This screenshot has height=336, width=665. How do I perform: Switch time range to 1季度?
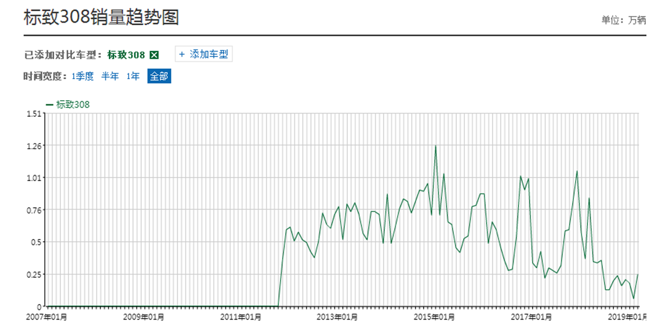point(83,76)
